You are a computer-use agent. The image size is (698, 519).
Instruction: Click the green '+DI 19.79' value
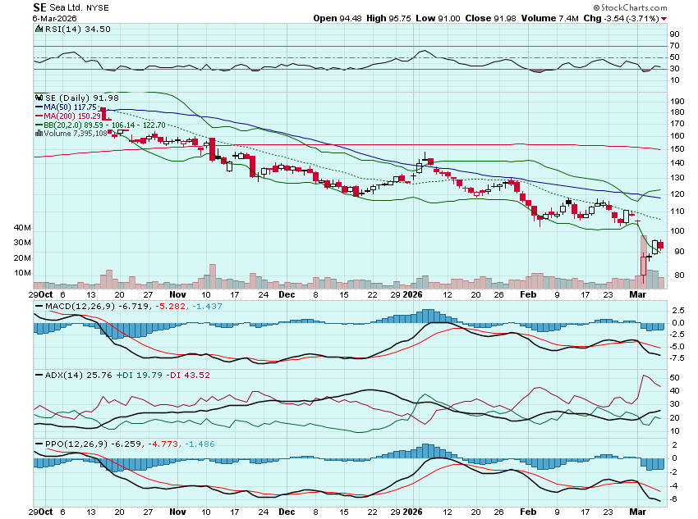click(139, 375)
